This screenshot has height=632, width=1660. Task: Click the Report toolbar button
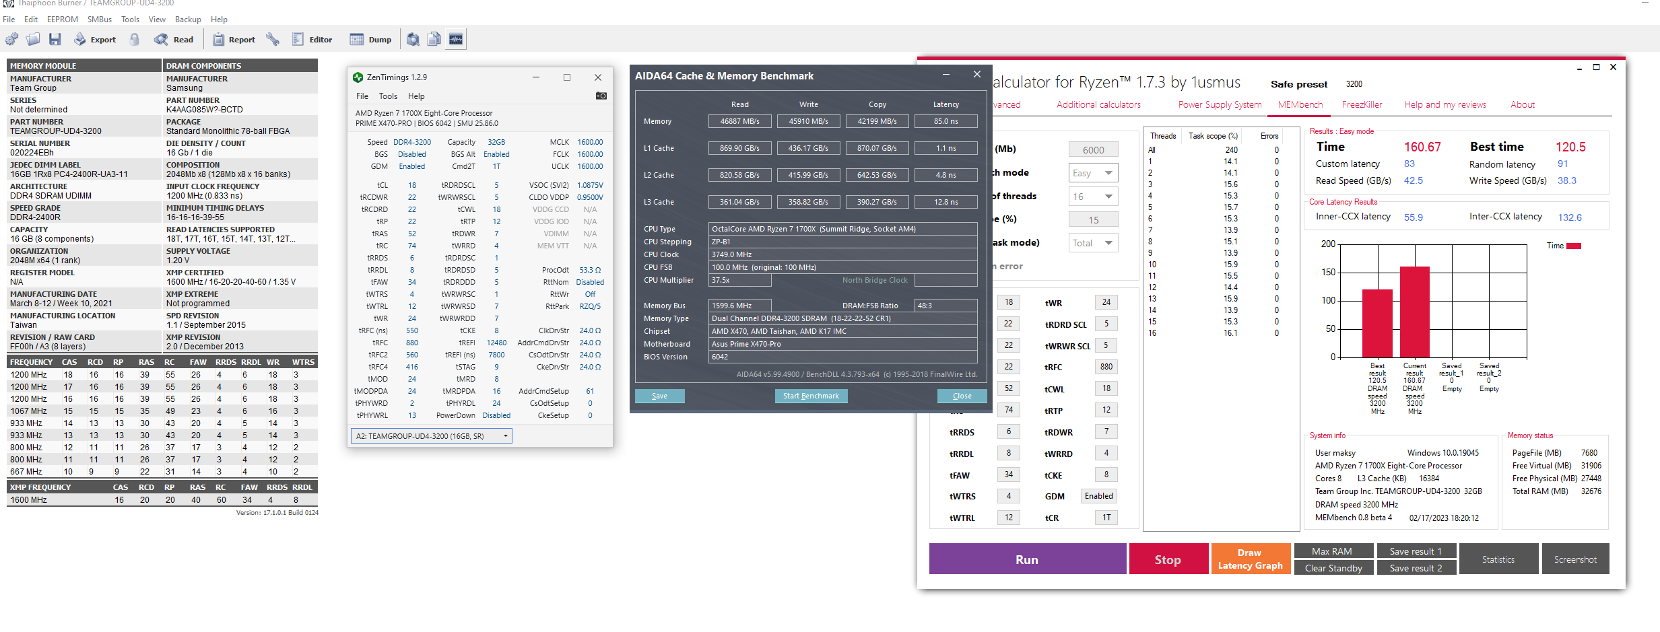point(234,40)
